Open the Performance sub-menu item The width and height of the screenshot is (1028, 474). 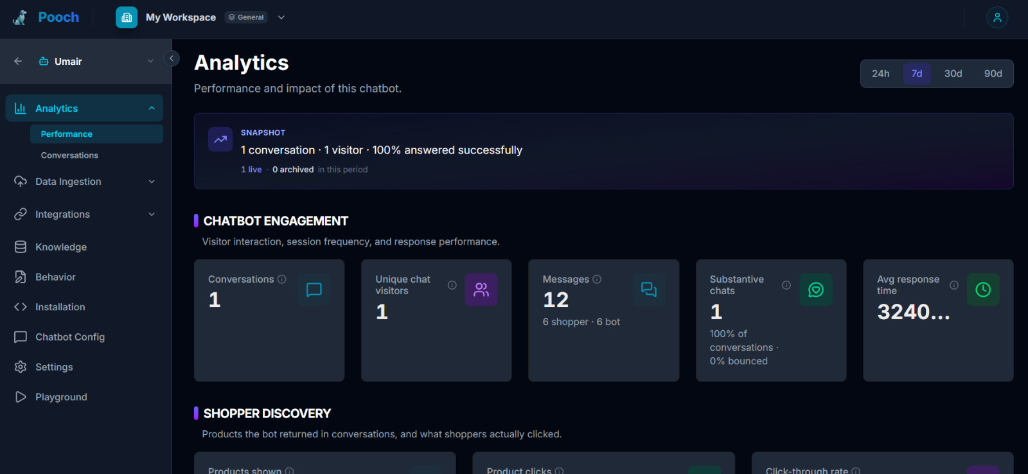96,134
